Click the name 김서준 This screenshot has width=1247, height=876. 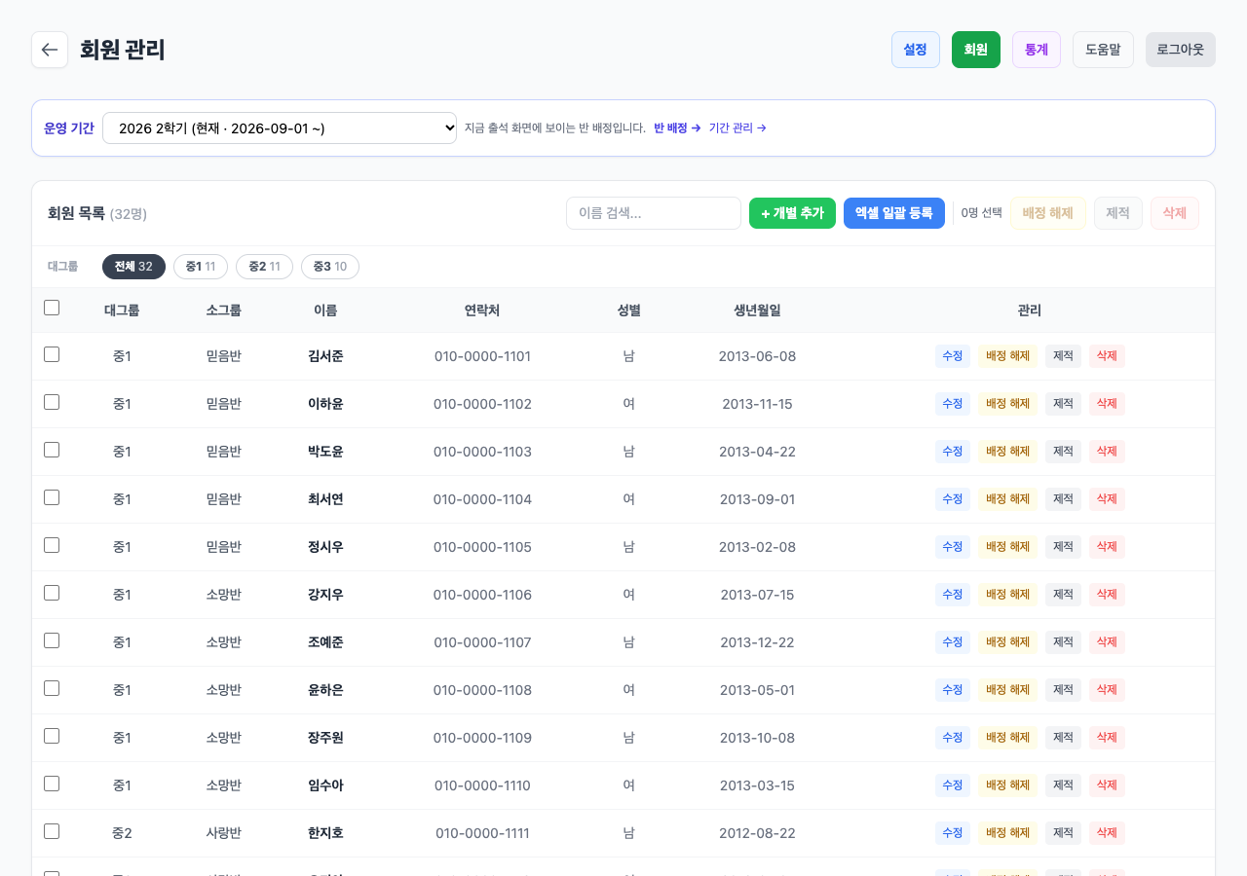coord(325,356)
